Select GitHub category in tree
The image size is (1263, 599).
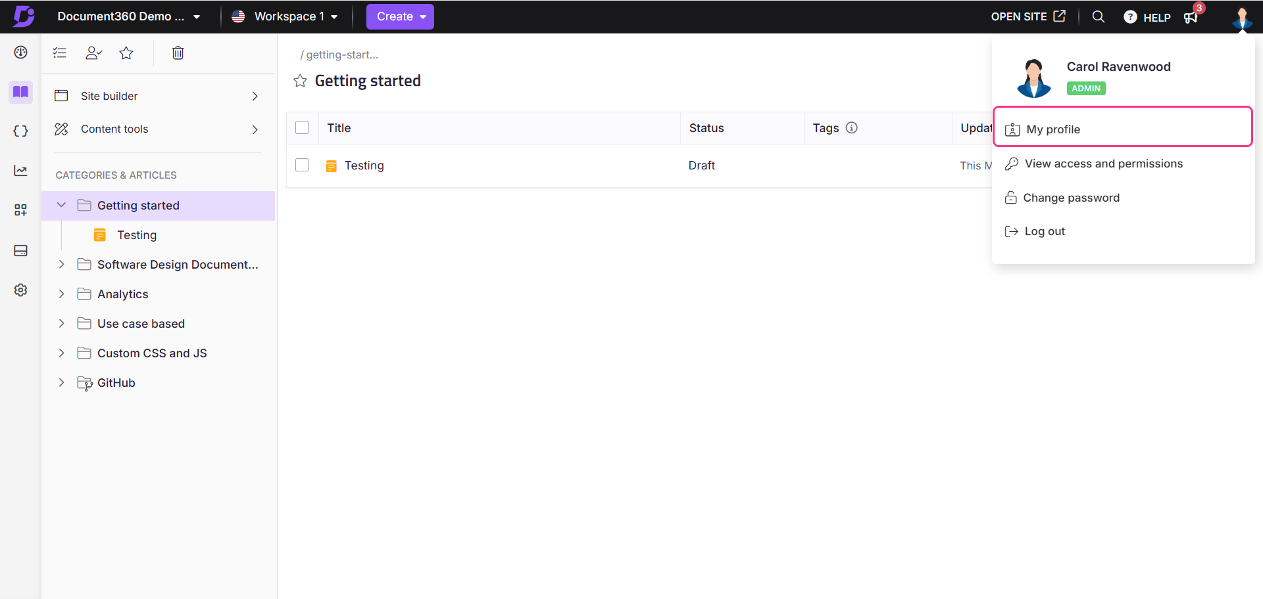[116, 383]
